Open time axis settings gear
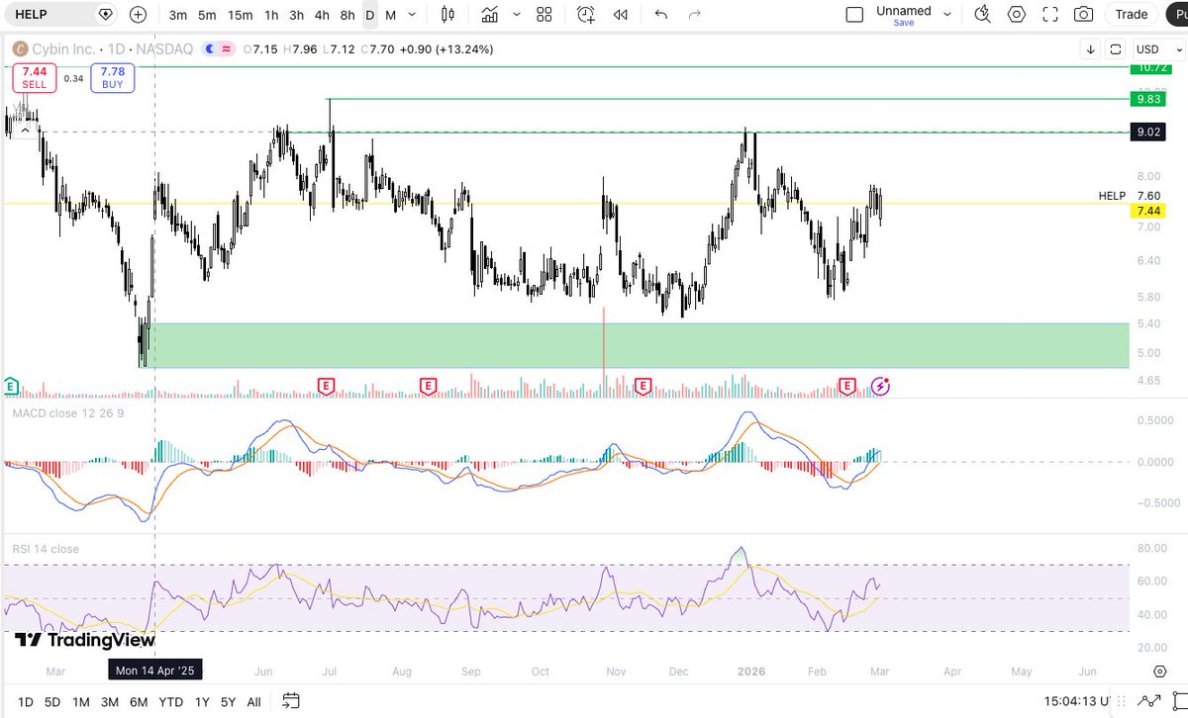Image resolution: width=1188 pixels, height=718 pixels. pyautogui.click(x=1159, y=671)
